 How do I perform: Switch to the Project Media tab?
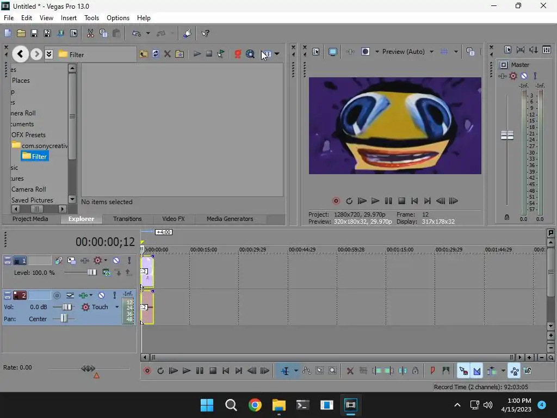(30, 219)
